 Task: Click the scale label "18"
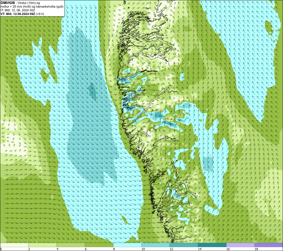(256, 249)
